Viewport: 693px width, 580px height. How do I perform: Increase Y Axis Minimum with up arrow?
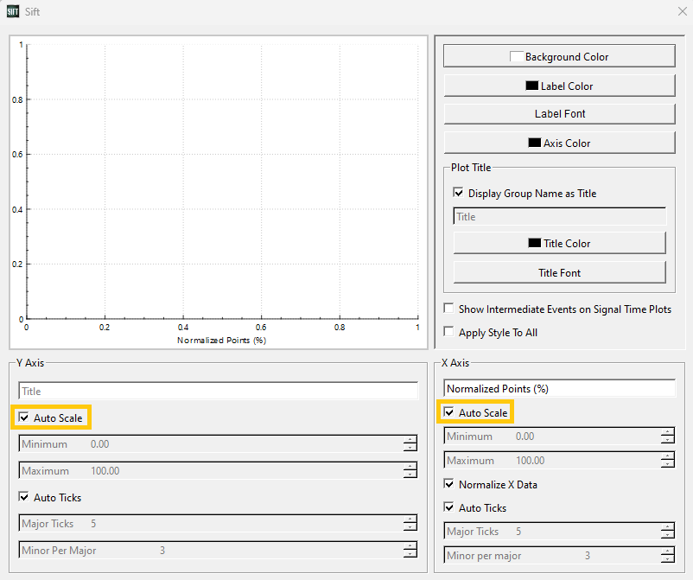tap(410, 440)
